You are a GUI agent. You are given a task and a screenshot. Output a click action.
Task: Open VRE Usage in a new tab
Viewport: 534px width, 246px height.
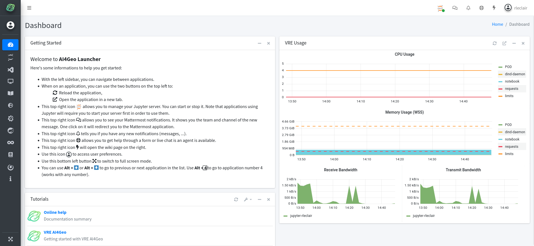(504, 43)
